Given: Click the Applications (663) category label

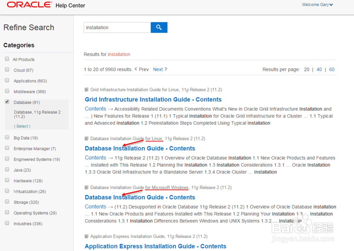Looking at the screenshot, I should (30, 81).
